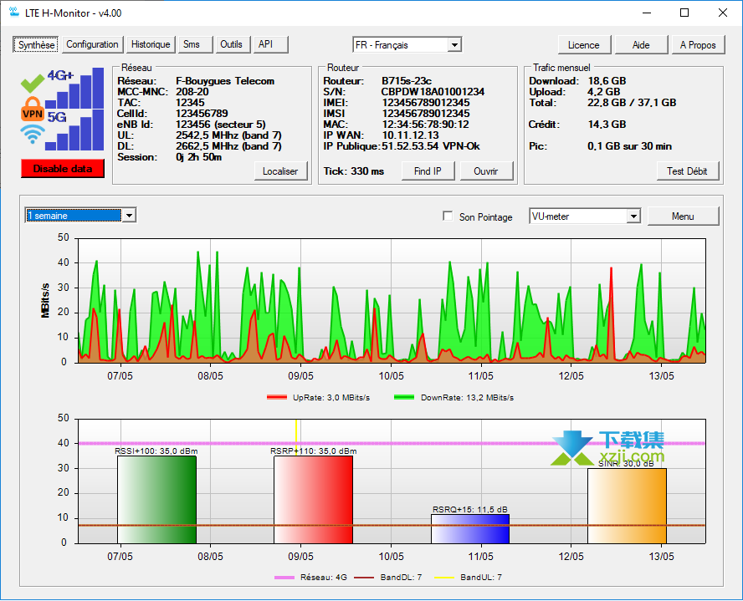Click the Session value 0j 2h 50m

(198, 157)
